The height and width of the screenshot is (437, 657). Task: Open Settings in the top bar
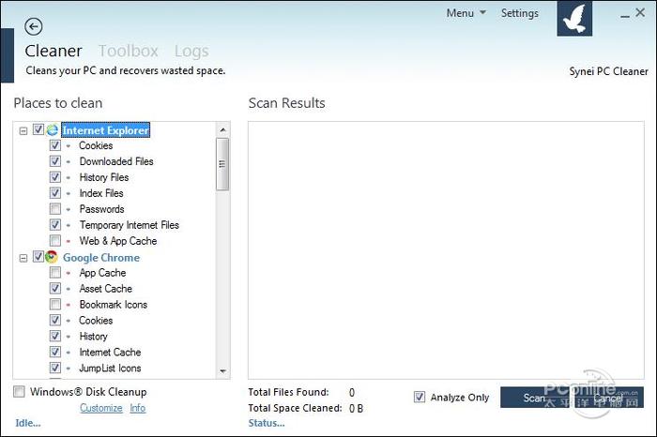(520, 13)
